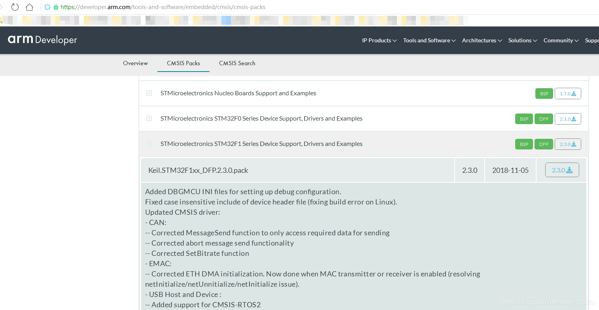
Task: Click the browser home icon
Action: coord(29,7)
